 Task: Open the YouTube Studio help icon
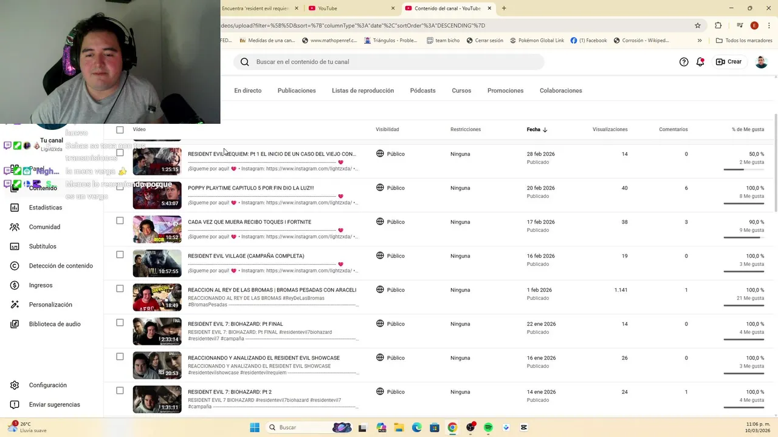tap(684, 62)
